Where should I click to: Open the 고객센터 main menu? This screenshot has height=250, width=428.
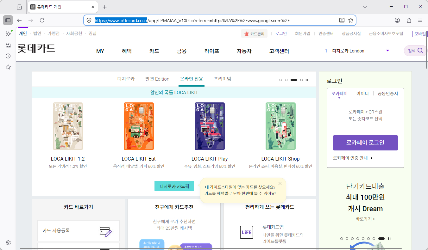pos(279,51)
